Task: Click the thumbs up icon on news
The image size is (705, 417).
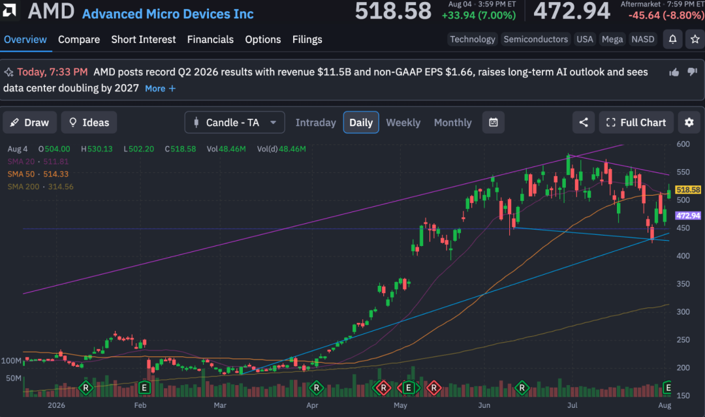Action: [x=674, y=72]
